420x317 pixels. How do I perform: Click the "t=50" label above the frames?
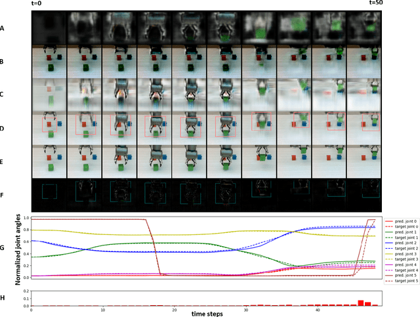[x=376, y=3]
